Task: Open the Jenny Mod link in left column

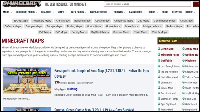Action: (167, 49)
